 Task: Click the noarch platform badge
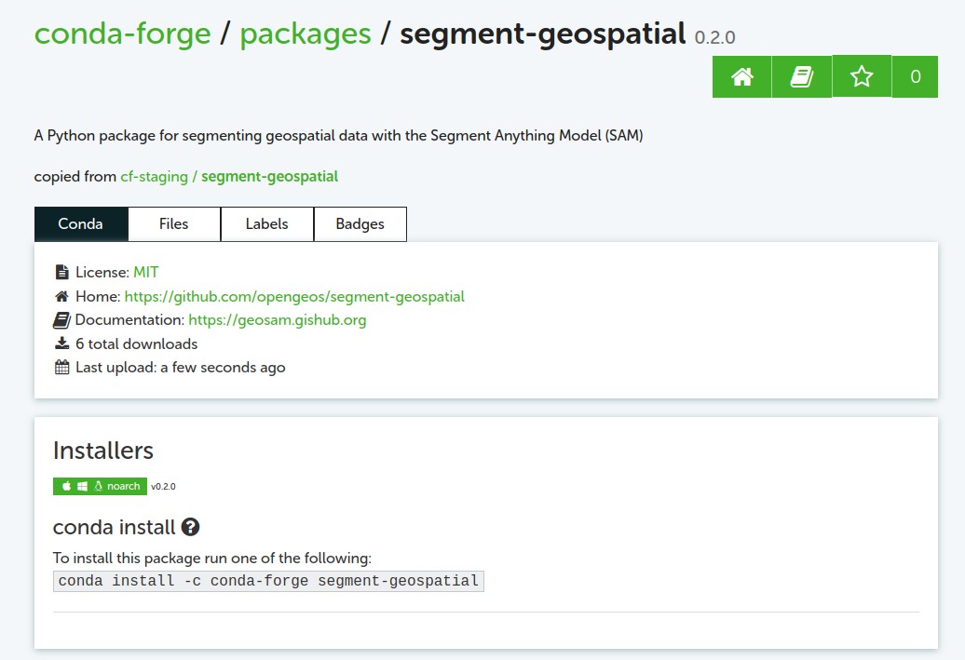point(100,486)
